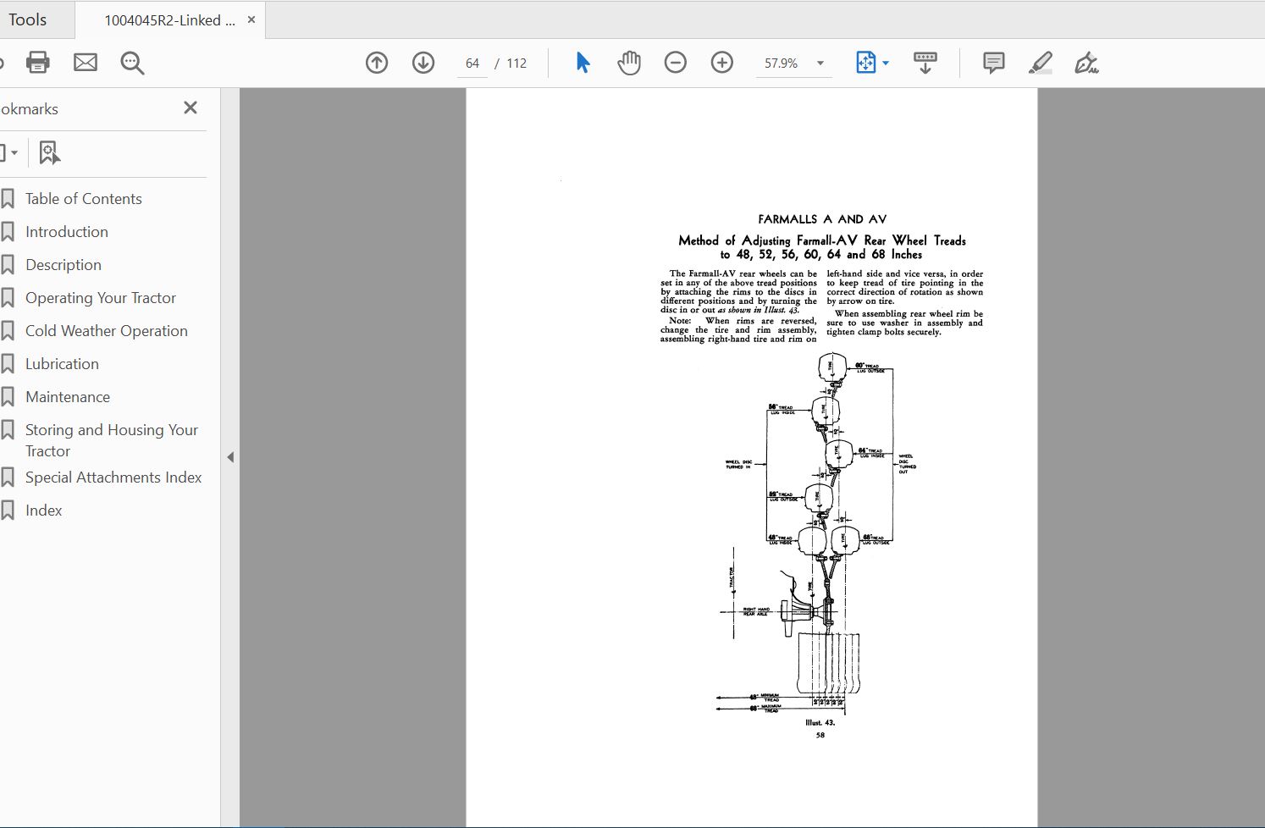Image resolution: width=1265 pixels, height=828 pixels.
Task: Open the zoom percentage dropdown
Action: [818, 62]
